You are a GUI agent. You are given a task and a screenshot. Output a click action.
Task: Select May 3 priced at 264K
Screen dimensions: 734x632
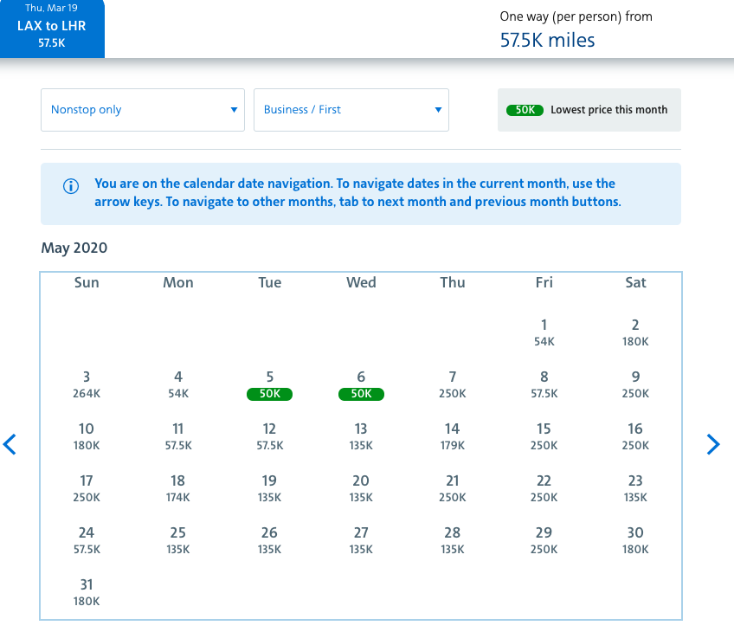tap(87, 385)
